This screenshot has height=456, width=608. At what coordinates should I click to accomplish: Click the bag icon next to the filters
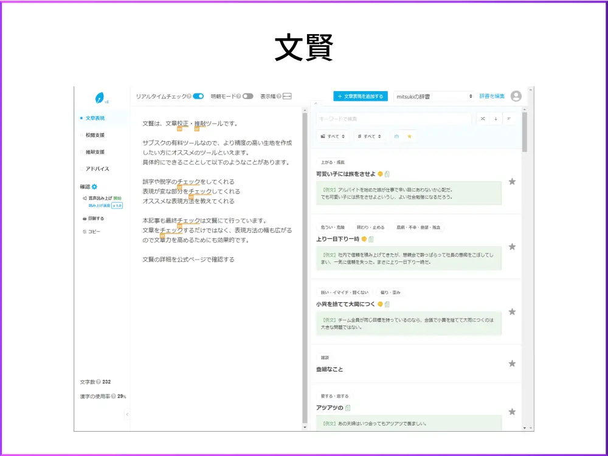[397, 136]
